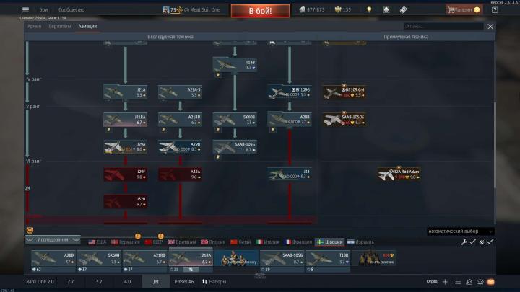The height and width of the screenshot is (292, 520).
Task: Select the premium A32A Röd Adam card
Action: click(399, 174)
